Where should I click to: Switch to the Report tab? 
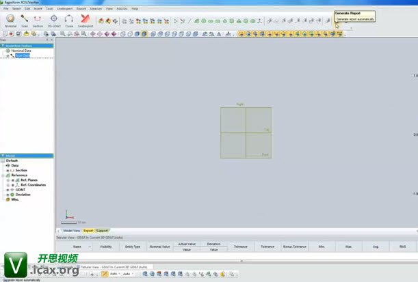pyautogui.click(x=88, y=231)
